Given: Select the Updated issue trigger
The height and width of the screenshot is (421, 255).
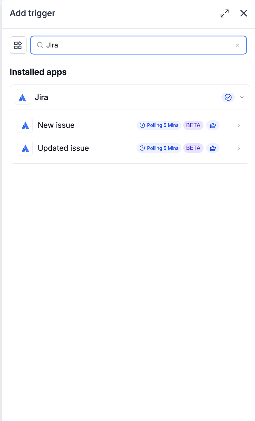Looking at the screenshot, I should (x=130, y=148).
